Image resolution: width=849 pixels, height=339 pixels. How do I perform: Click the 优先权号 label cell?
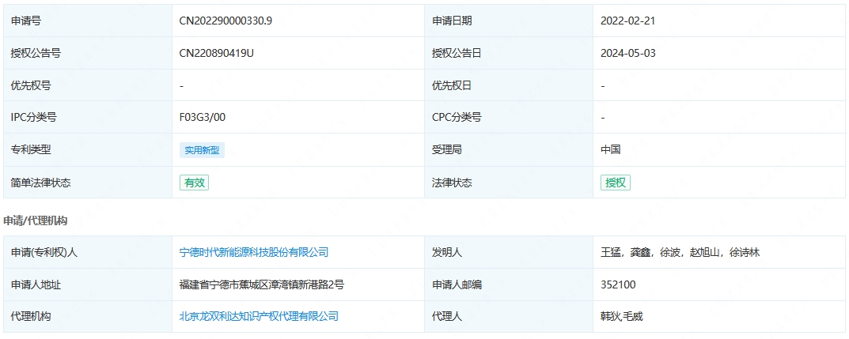point(88,85)
